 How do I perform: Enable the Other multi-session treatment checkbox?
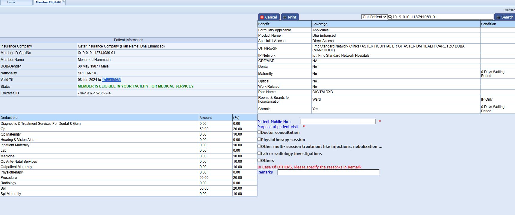(x=259, y=146)
